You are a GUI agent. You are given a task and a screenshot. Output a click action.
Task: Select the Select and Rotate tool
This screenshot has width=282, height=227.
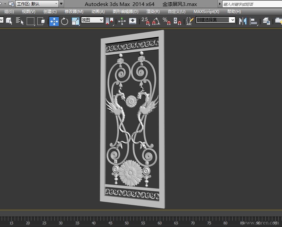pyautogui.click(x=64, y=21)
